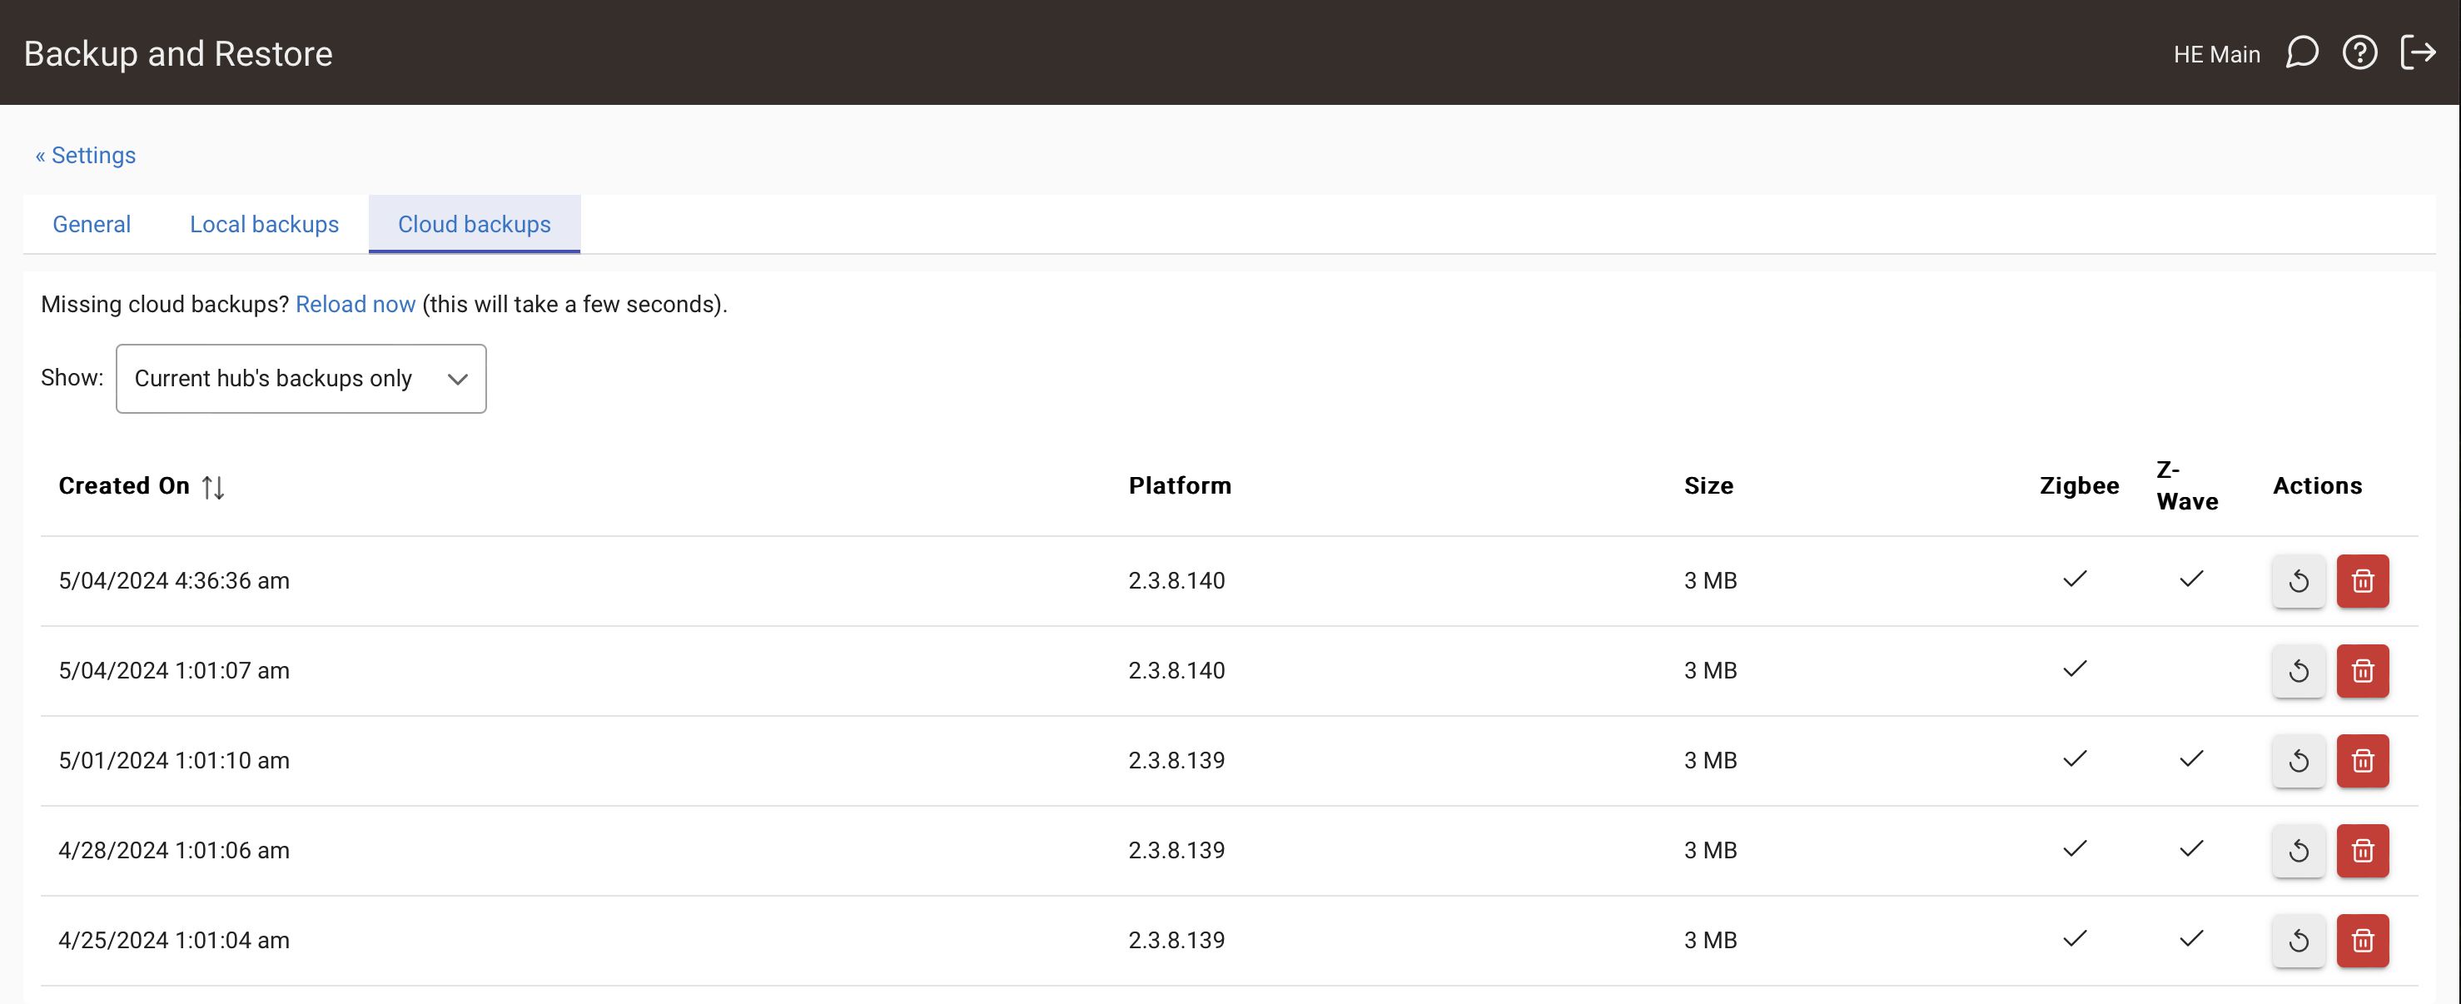This screenshot has height=1004, width=2461.
Task: Click the HE Main hub name
Action: [x=2216, y=54]
